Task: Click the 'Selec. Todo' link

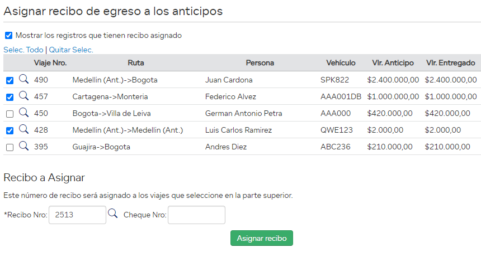Action: pos(23,50)
